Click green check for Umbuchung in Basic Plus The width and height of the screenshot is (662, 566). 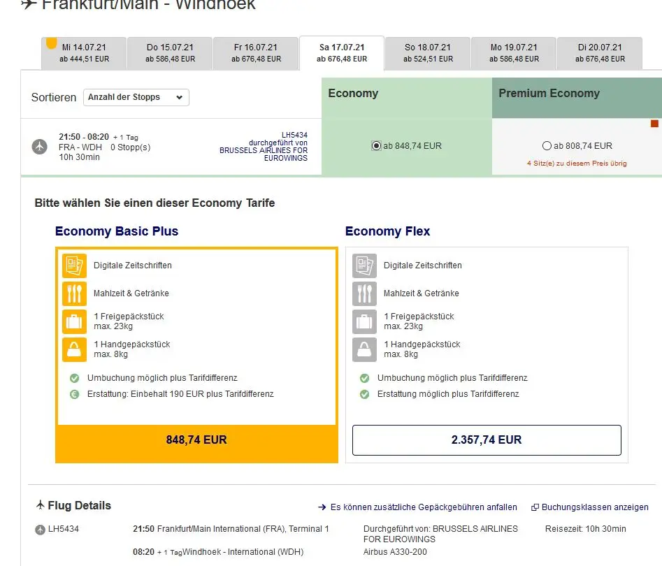pyautogui.click(x=74, y=378)
